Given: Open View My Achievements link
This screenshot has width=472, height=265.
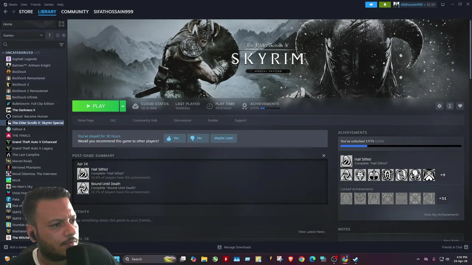Looking at the screenshot, I should pyautogui.click(x=441, y=215).
